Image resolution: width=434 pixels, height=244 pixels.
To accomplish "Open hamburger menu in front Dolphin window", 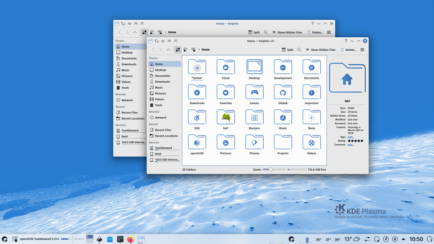I will click(362, 50).
